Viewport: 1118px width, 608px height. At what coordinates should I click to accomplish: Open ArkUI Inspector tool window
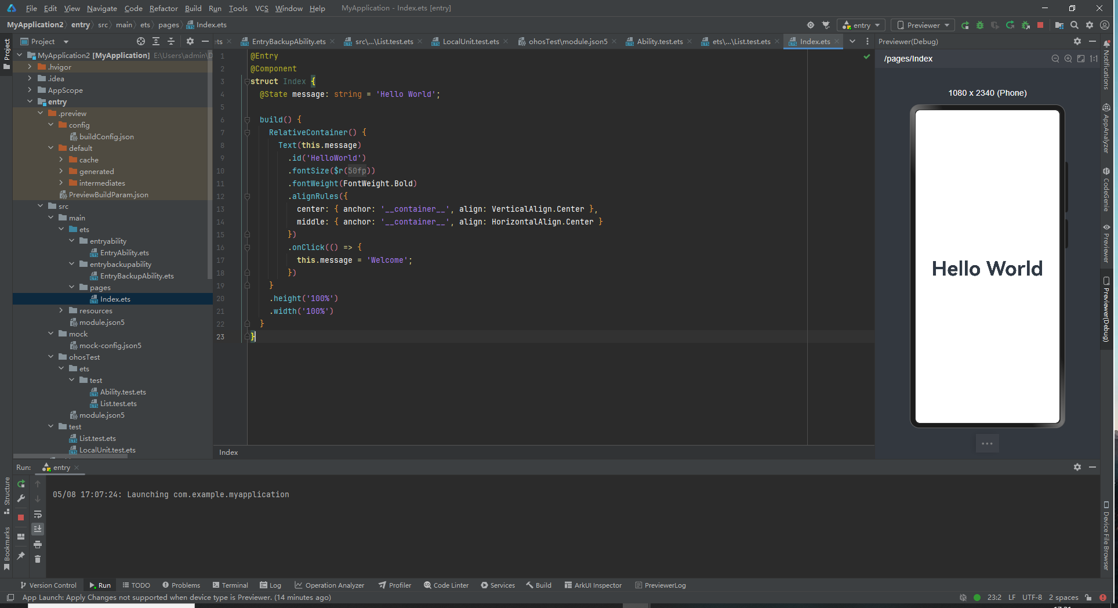coord(593,585)
